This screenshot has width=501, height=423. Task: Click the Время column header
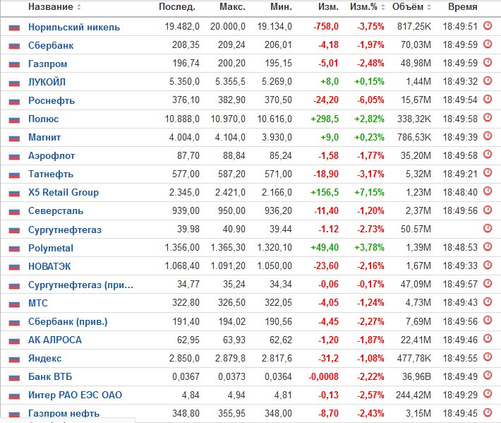pyautogui.click(x=463, y=7)
